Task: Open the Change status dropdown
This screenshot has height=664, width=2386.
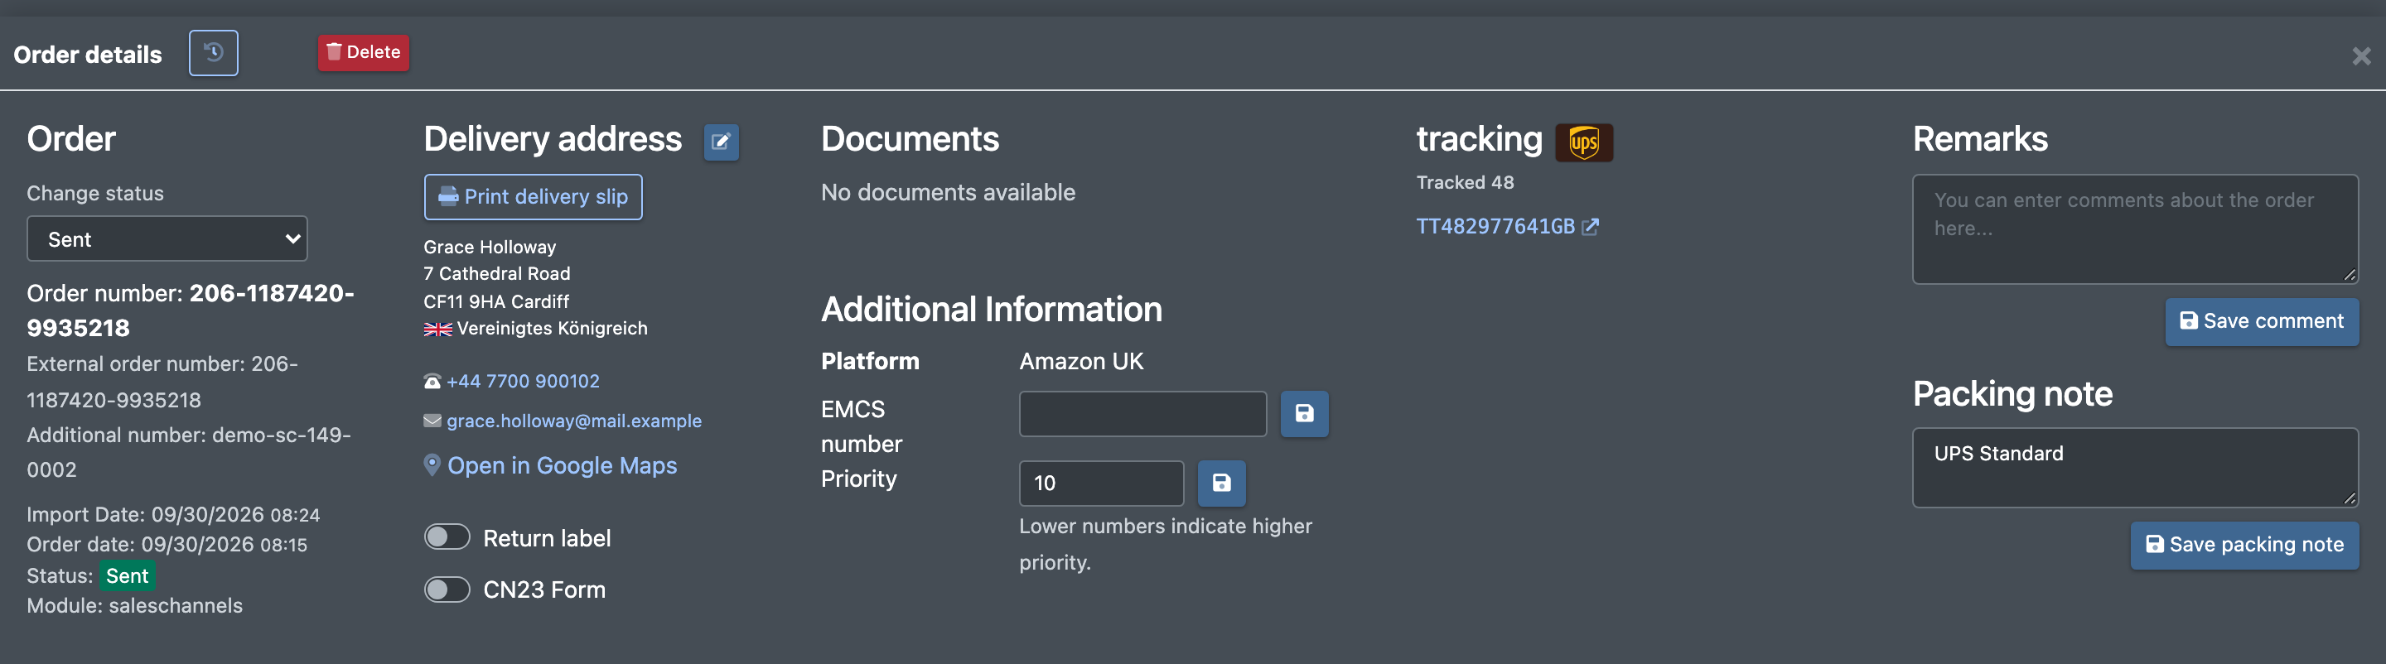Action: coord(167,239)
